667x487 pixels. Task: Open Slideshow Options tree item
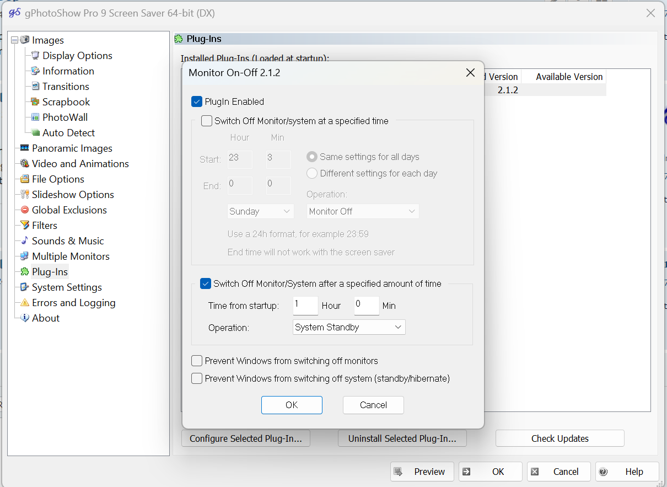tap(73, 194)
